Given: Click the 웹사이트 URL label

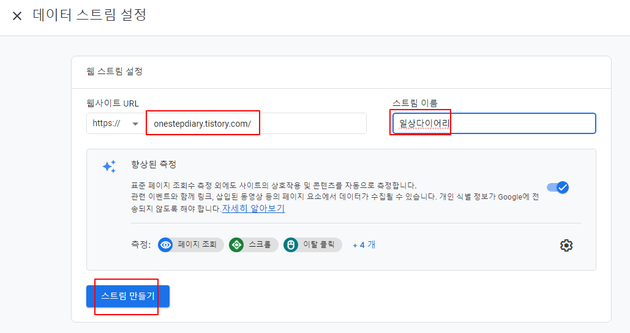Looking at the screenshot, I should pyautogui.click(x=113, y=103).
